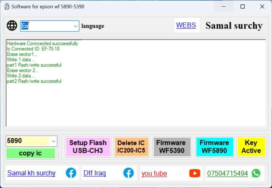Select the Firmware WF5390 button
This screenshot has height=188, width=272.
(172, 147)
